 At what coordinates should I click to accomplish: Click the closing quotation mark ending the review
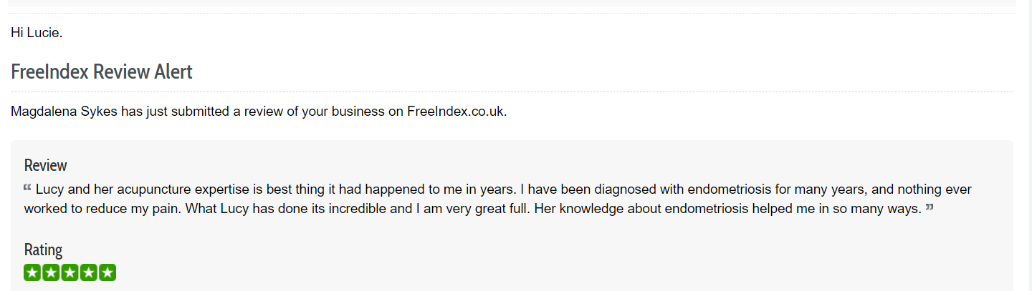930,207
